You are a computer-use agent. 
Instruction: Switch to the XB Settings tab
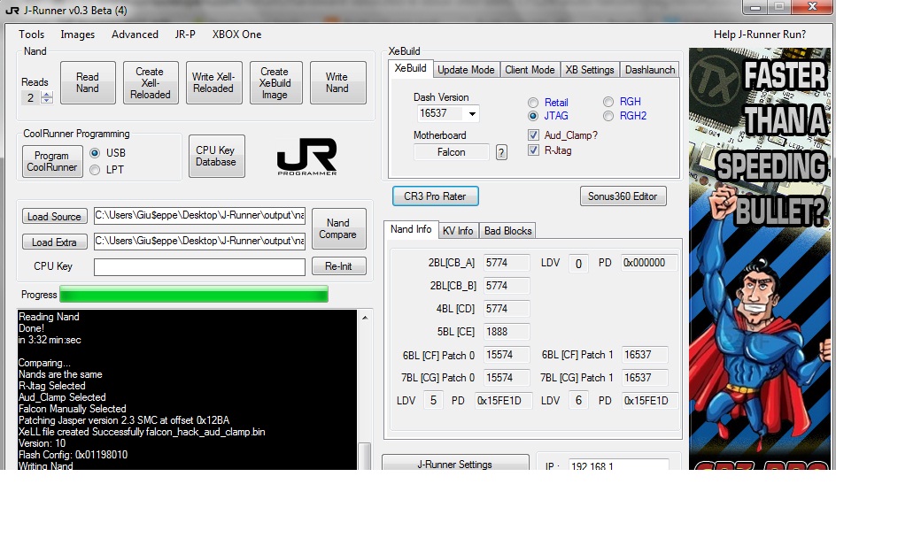(590, 70)
